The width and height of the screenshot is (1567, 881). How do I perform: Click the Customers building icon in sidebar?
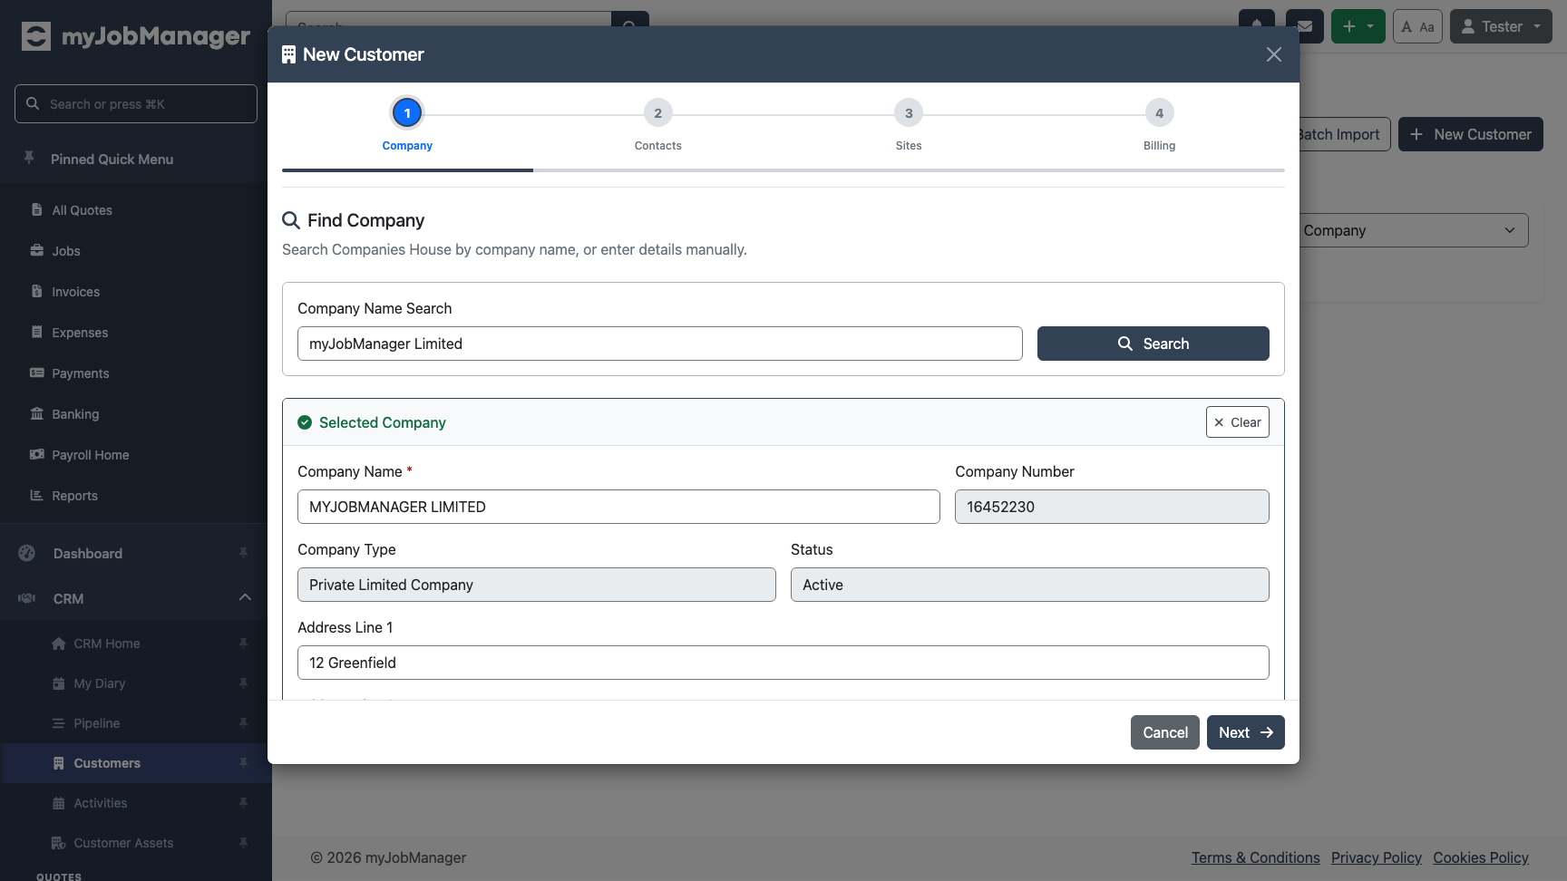[59, 763]
